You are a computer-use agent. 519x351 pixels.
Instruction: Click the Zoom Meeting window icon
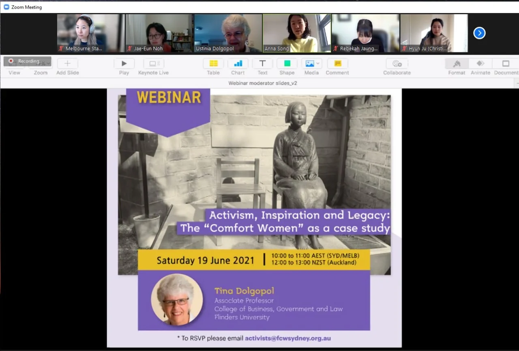6,7
